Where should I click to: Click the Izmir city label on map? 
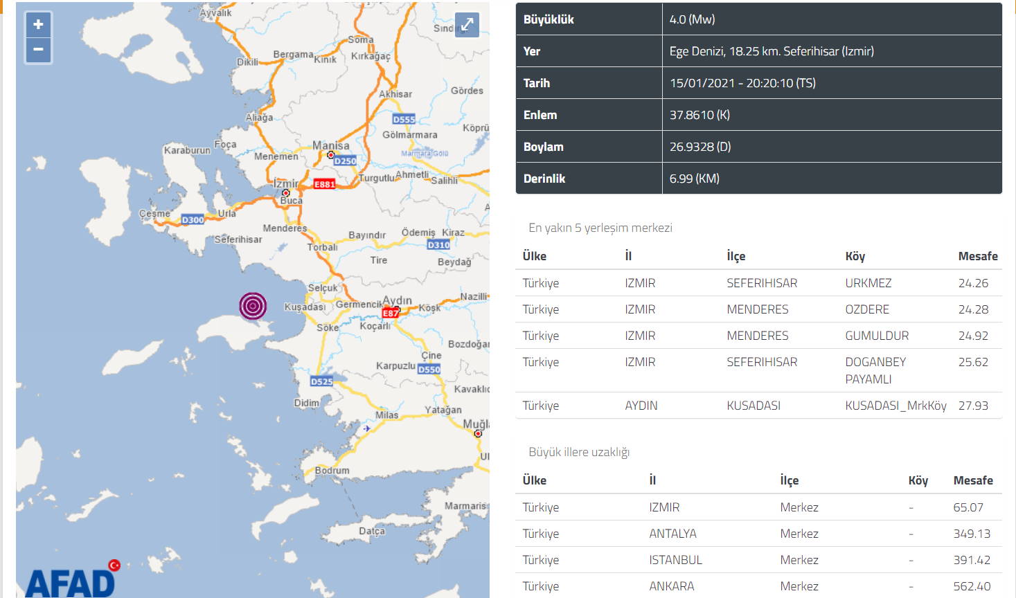pyautogui.click(x=286, y=183)
